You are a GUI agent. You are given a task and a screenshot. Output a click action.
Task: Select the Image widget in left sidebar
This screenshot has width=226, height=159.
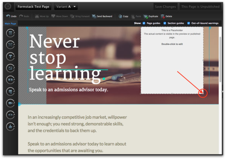point(10,68)
